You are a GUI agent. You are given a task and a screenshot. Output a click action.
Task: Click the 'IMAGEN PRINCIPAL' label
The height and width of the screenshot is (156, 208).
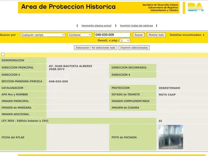pos(15,101)
